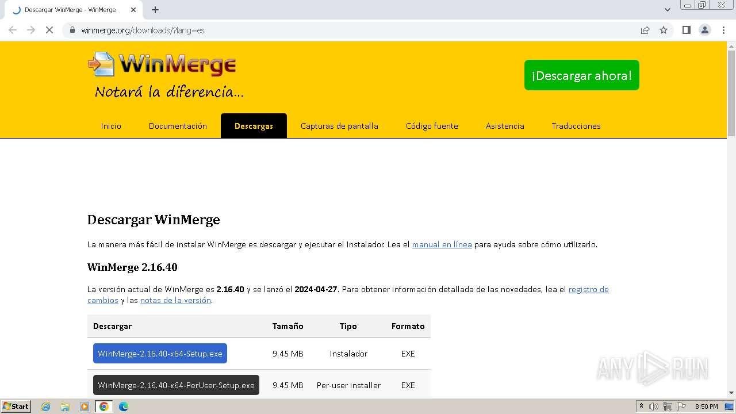Viewport: 736px width, 414px height.
Task: Open Internet Explorer from the taskbar
Action: (x=46, y=407)
